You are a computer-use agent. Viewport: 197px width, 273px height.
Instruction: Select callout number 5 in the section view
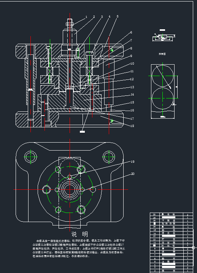point(118,16)
